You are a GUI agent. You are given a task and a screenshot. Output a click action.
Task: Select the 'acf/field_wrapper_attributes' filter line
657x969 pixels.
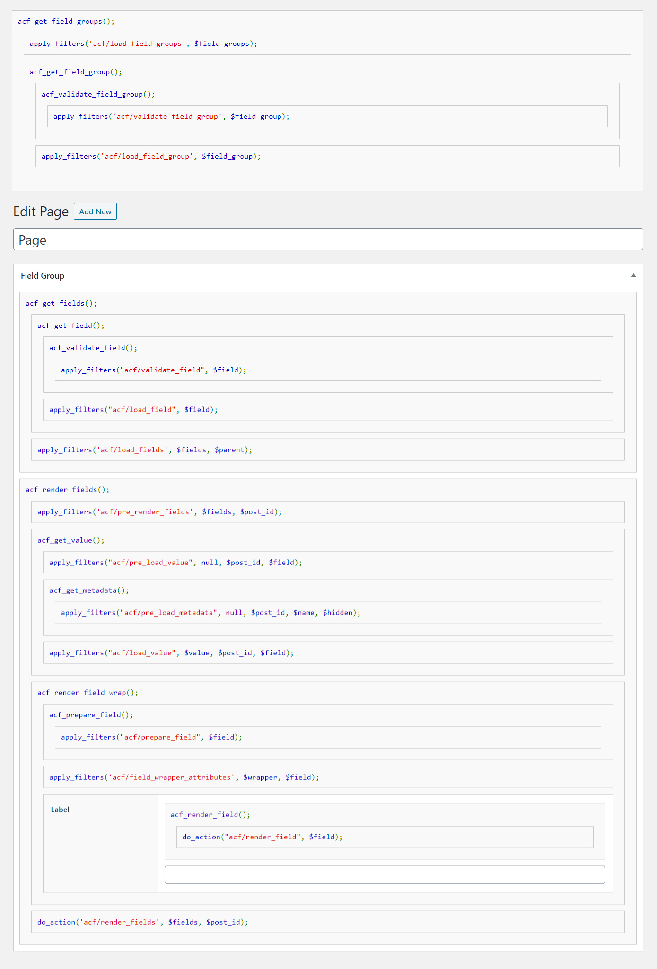tap(328, 777)
